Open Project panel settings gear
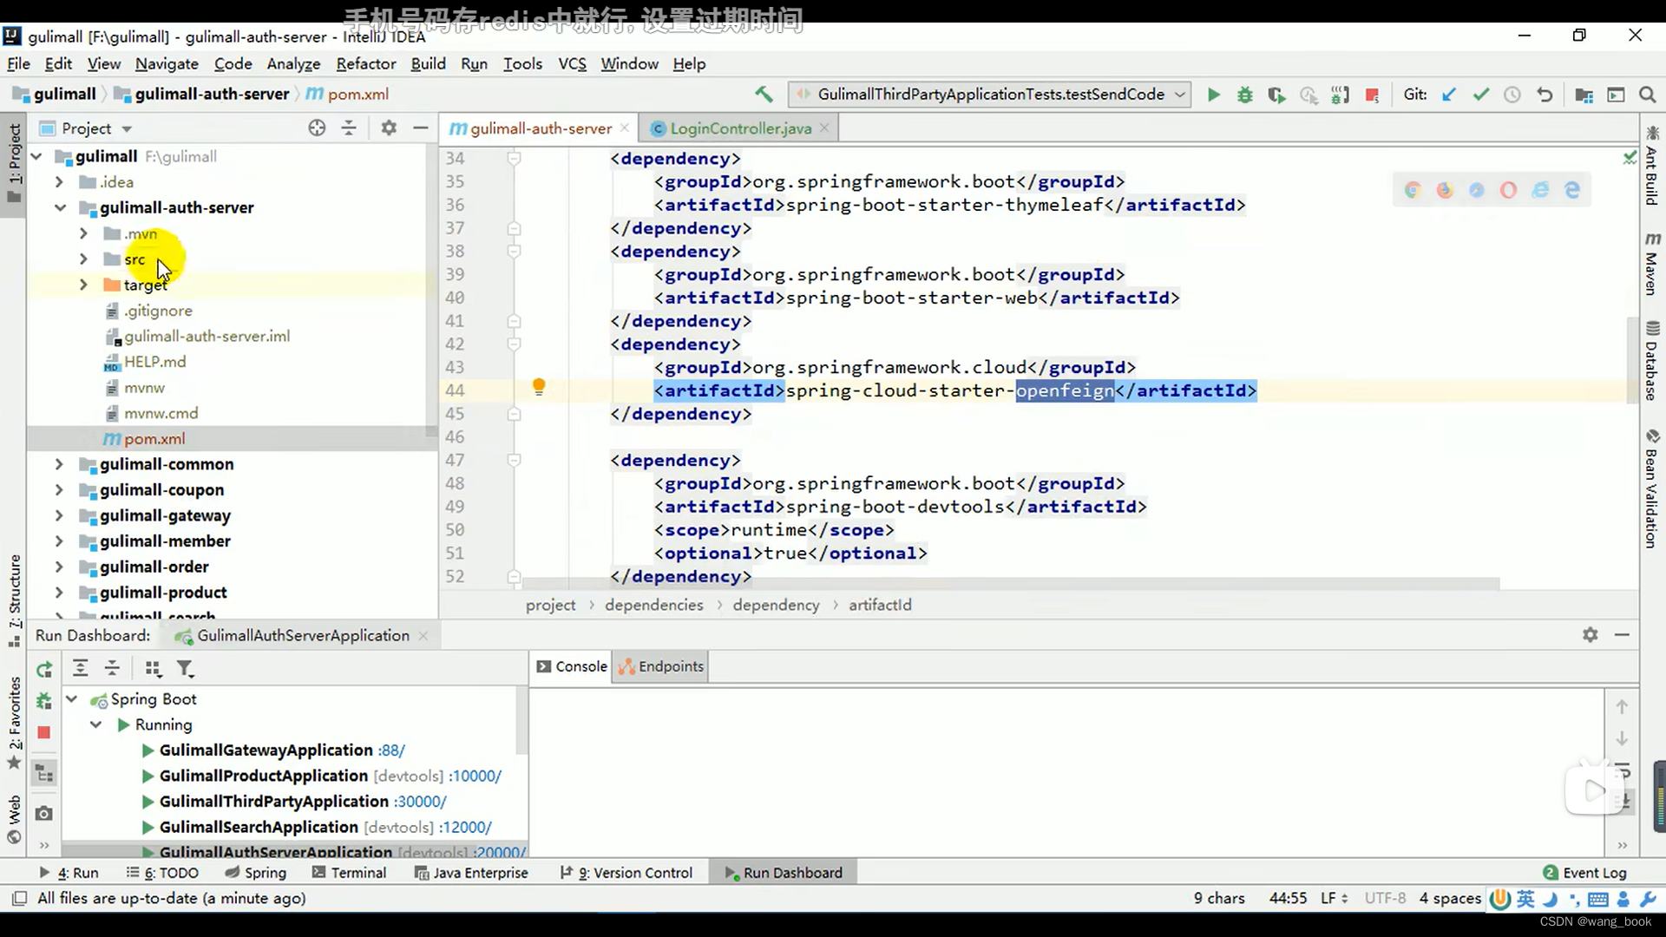 point(389,128)
